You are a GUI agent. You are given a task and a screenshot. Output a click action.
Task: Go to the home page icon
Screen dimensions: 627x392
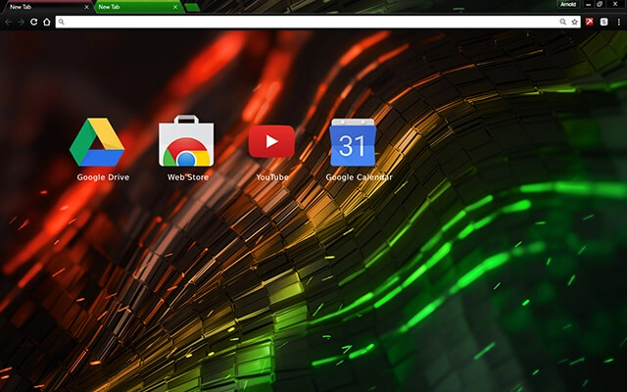pyautogui.click(x=47, y=22)
